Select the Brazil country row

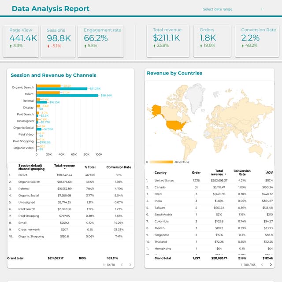tap(210, 194)
